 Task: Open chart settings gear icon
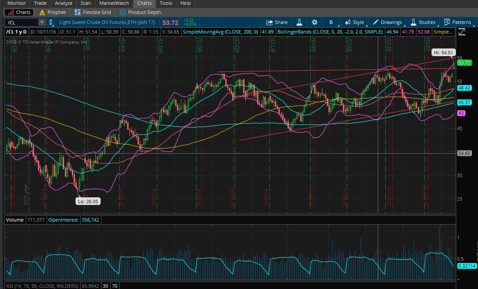click(315, 22)
